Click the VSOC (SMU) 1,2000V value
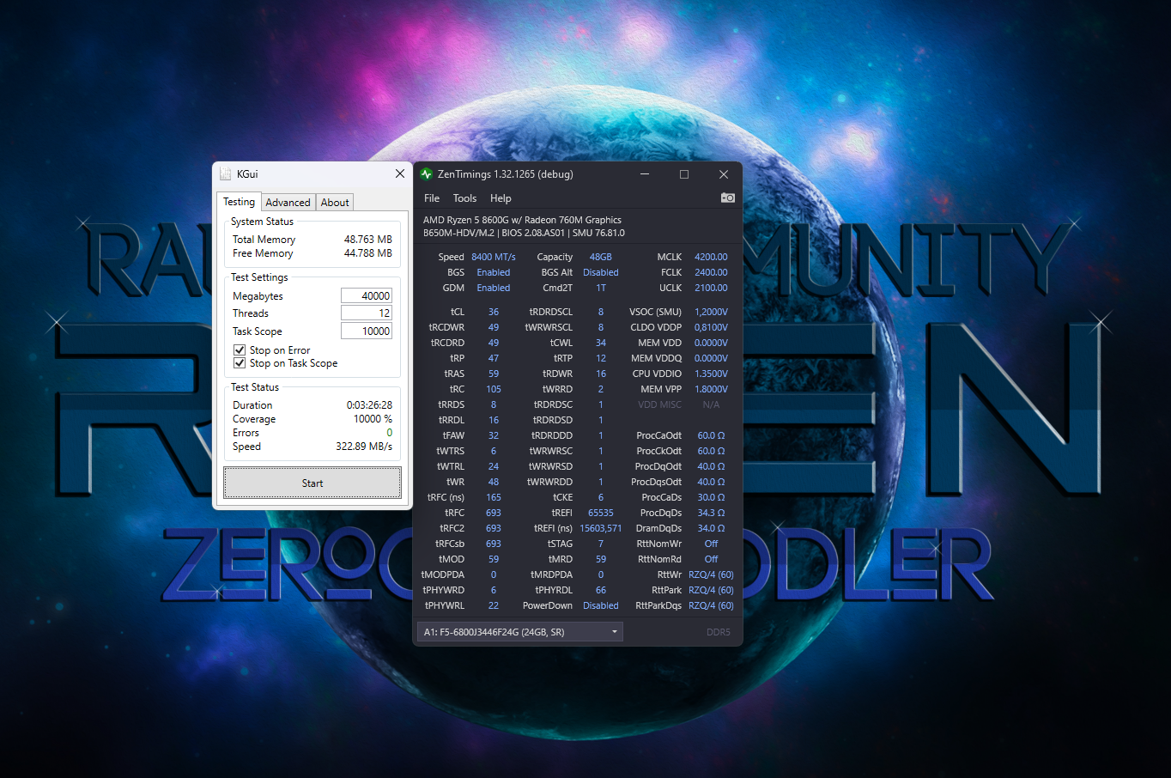The width and height of the screenshot is (1171, 778). coord(711,312)
